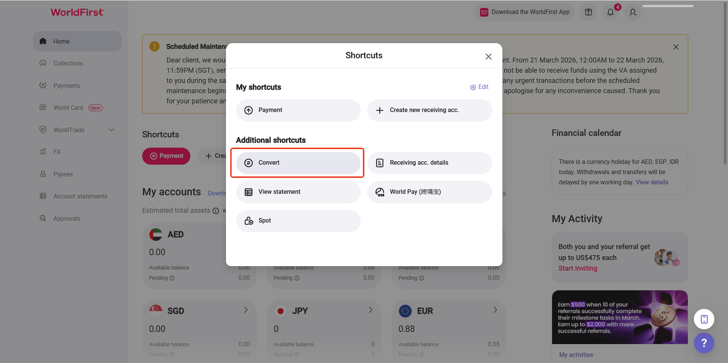728x363 pixels.
Task: Click the Pending info icon under JPY
Action: tap(297, 354)
